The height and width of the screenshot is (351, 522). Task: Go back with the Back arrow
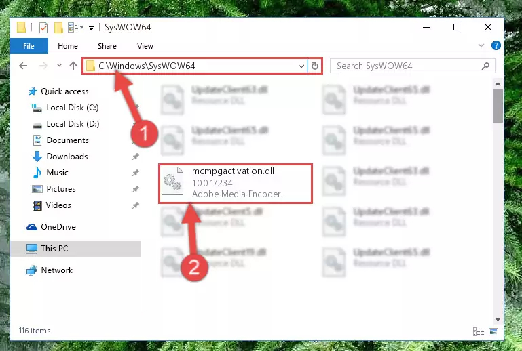pyautogui.click(x=23, y=66)
